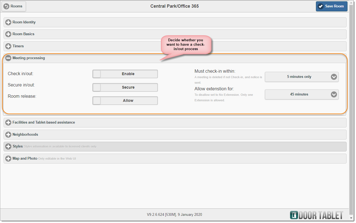Screen dimensions: 356x223
Task: Click the scrollbar up arrow
Action: click(351, 2)
